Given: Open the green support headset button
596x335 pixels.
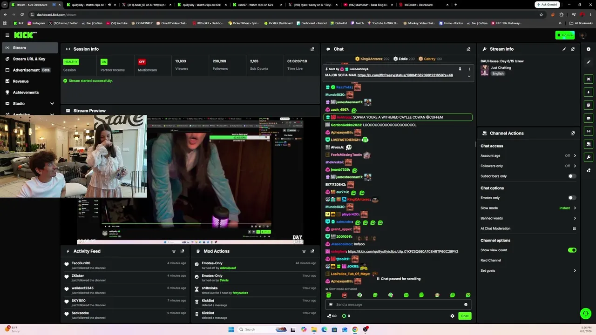Looking at the screenshot, I should 586,314.
